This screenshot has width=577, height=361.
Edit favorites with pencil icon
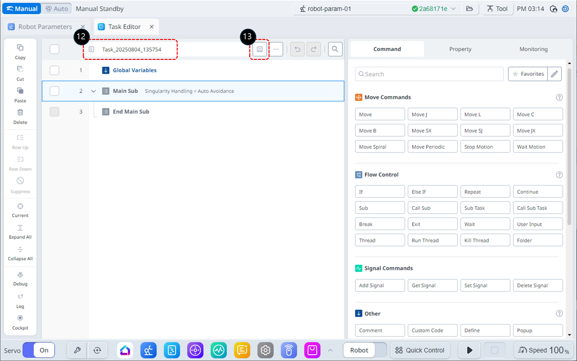tap(554, 74)
